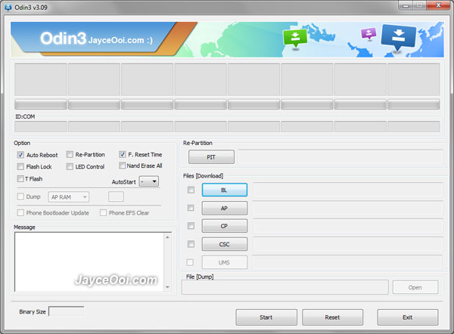Tick the checkbox beside BL
This screenshot has width=454, height=334.
[191, 190]
